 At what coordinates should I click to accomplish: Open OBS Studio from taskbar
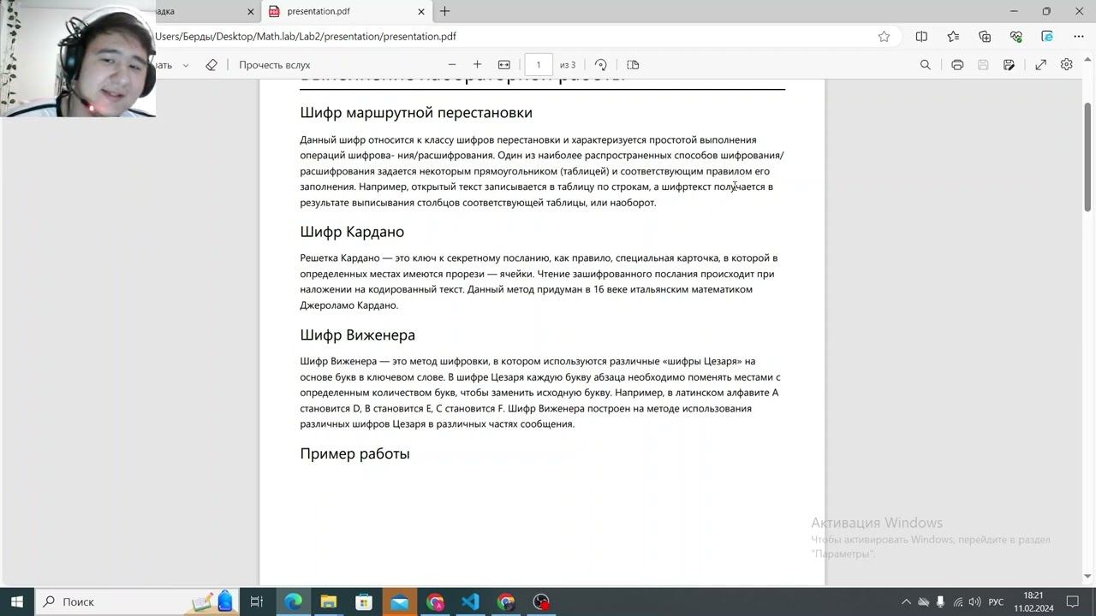tap(541, 601)
